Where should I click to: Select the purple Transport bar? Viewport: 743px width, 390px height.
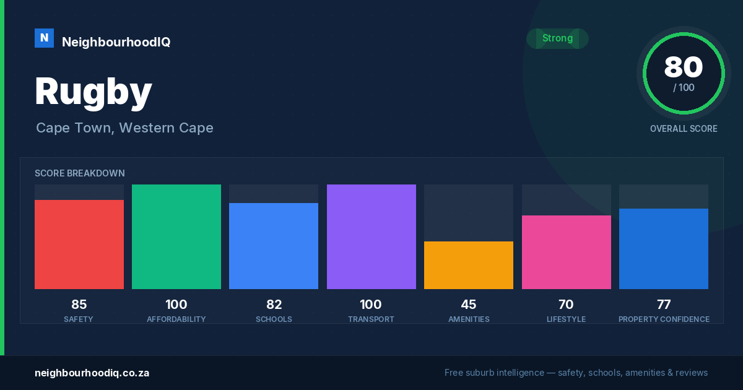click(371, 236)
